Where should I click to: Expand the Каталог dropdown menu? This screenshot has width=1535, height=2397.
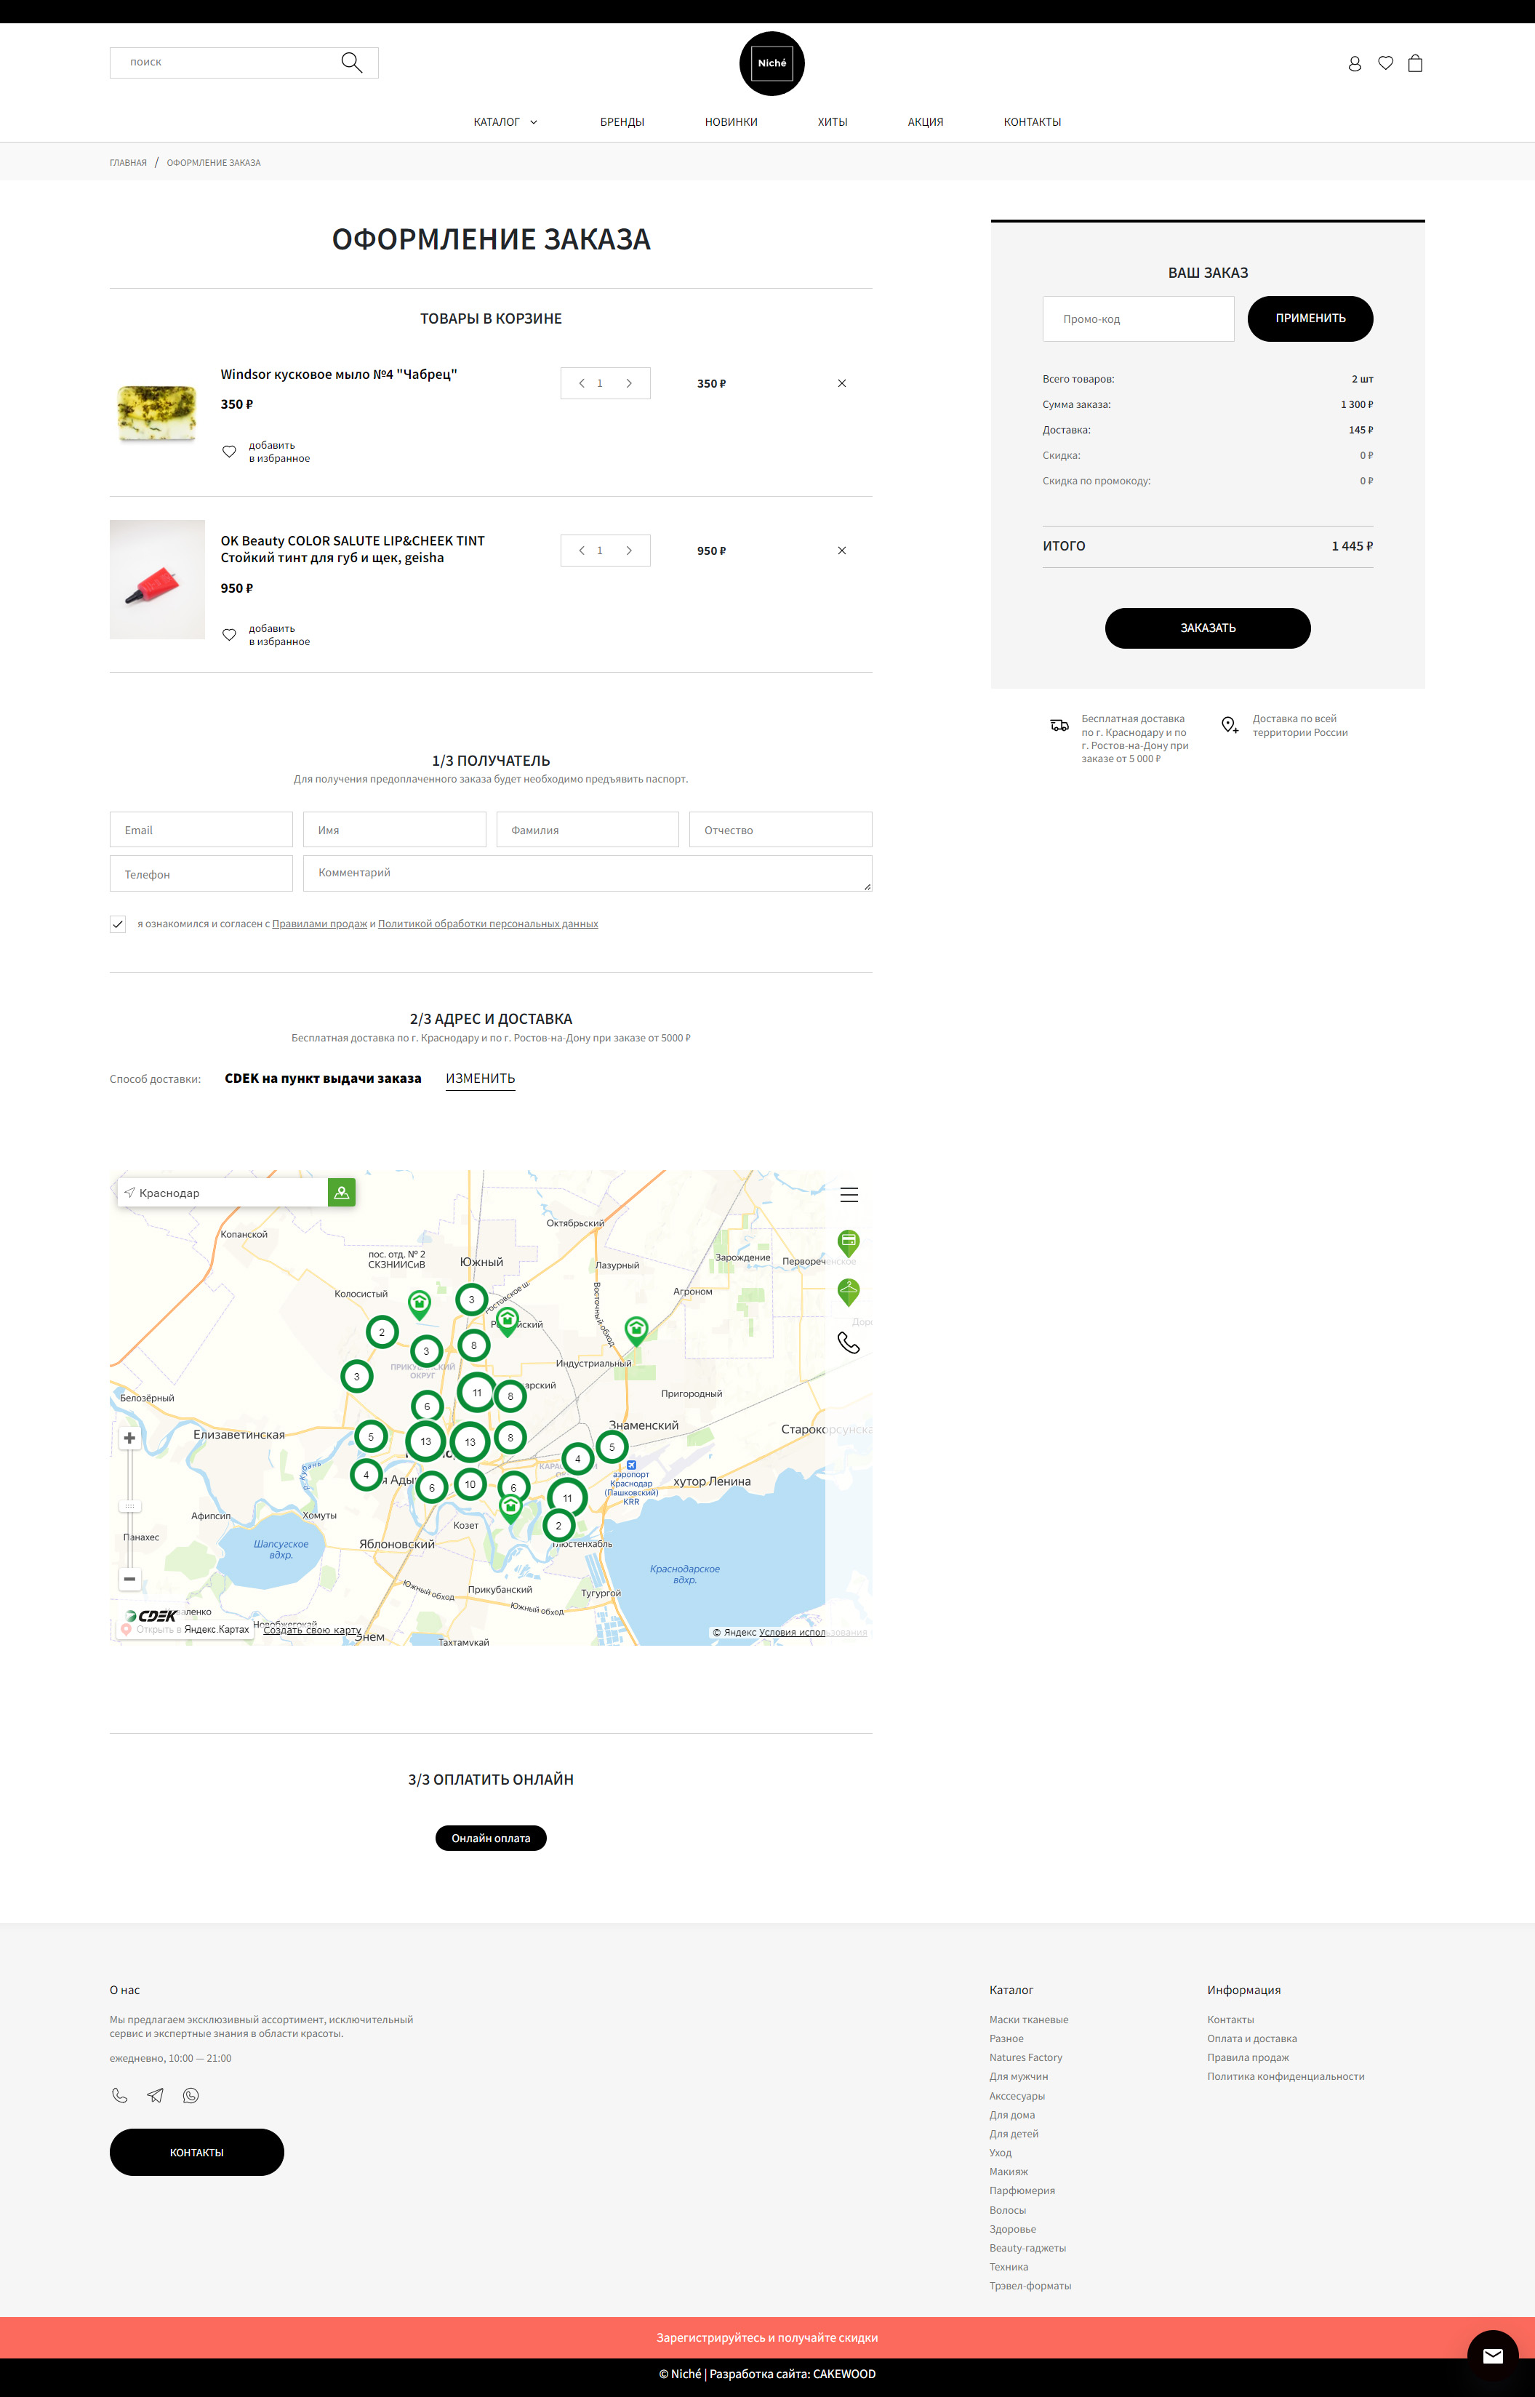point(505,123)
